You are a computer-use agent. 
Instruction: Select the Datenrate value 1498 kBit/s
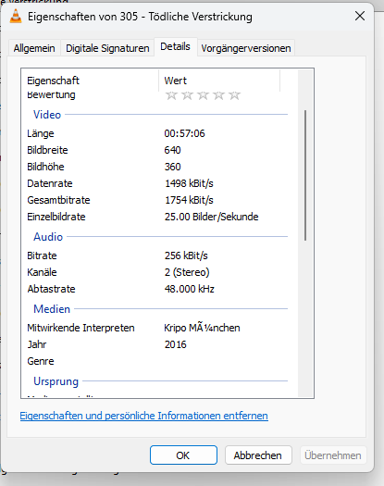[x=189, y=183]
